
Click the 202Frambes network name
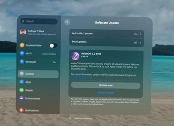pyautogui.click(x=49, y=54)
